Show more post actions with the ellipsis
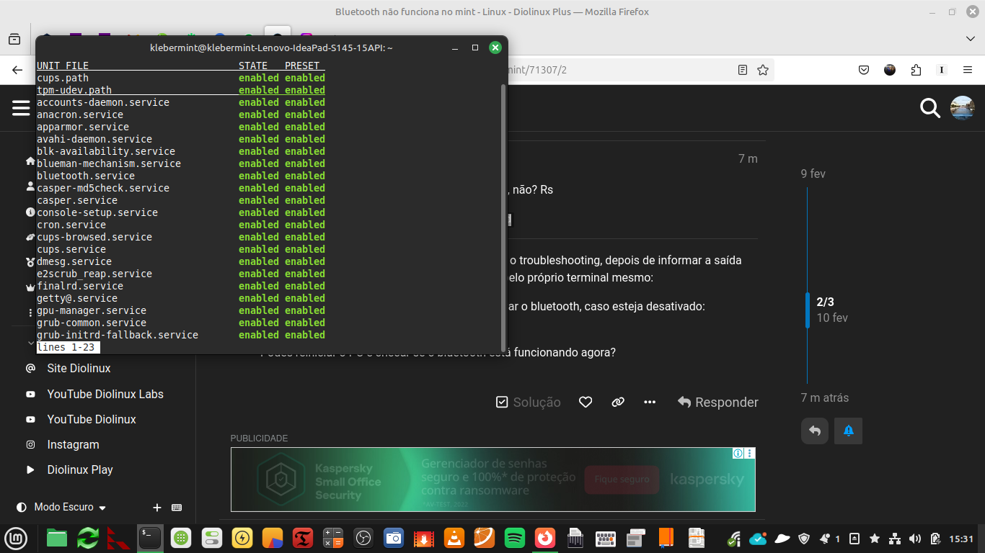The image size is (985, 553). 650,402
